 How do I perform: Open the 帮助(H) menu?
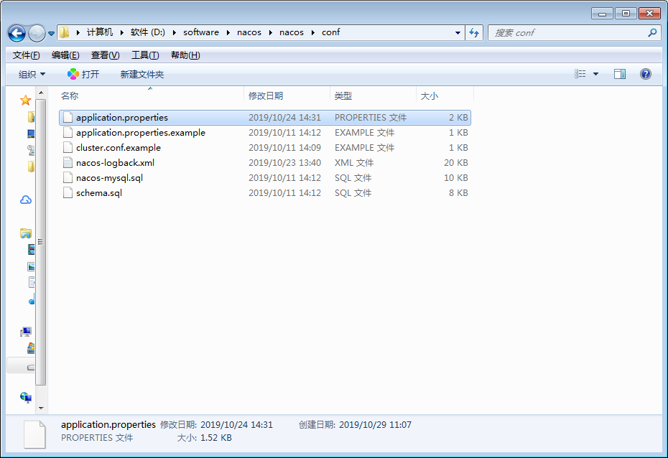pos(185,55)
